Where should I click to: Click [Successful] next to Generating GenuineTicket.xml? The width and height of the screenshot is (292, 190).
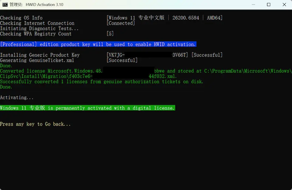[x=122, y=60]
